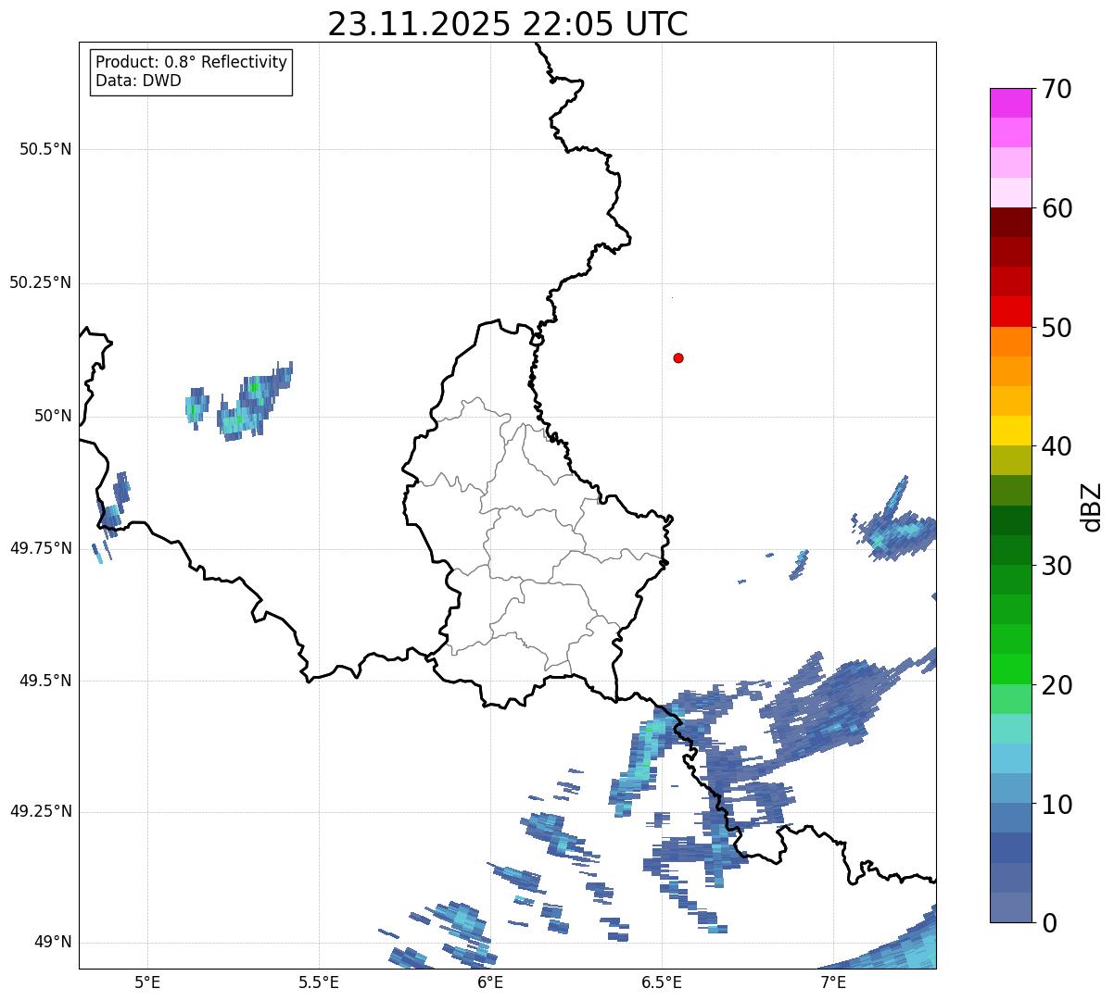Image resolution: width=1114 pixels, height=1001 pixels.
Task: Pick the dark maroon colorbar segment below 60
Action: pos(1010,222)
